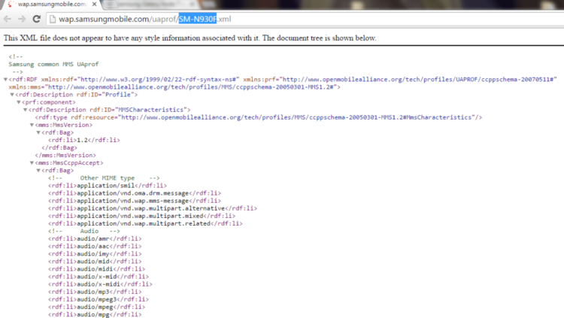
Task: Collapse the MMSCharacteristics description node
Action: click(25, 110)
